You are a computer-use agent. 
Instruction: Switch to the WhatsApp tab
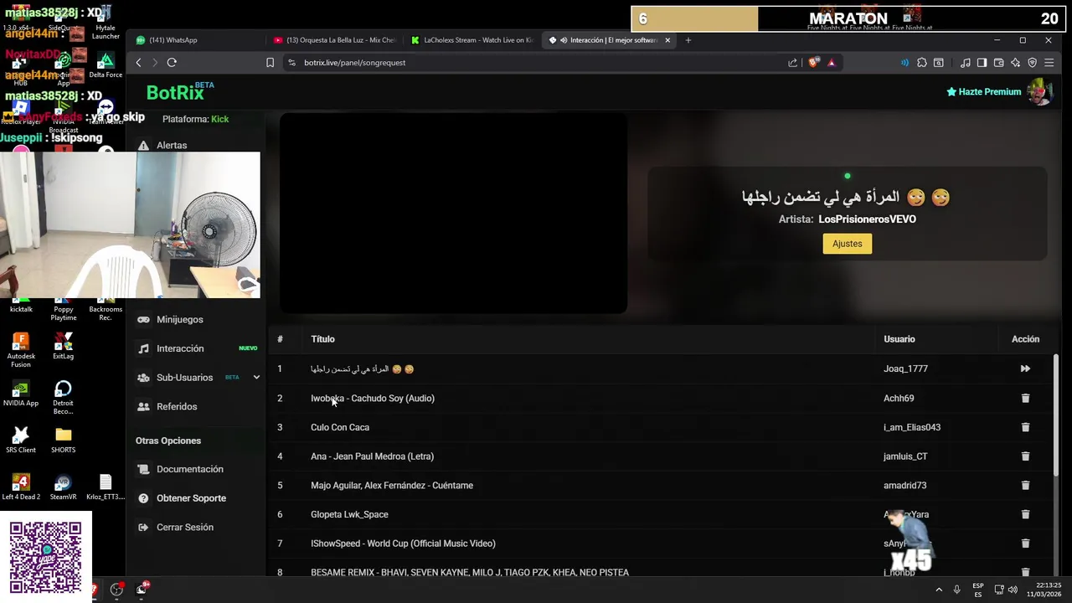coord(197,40)
